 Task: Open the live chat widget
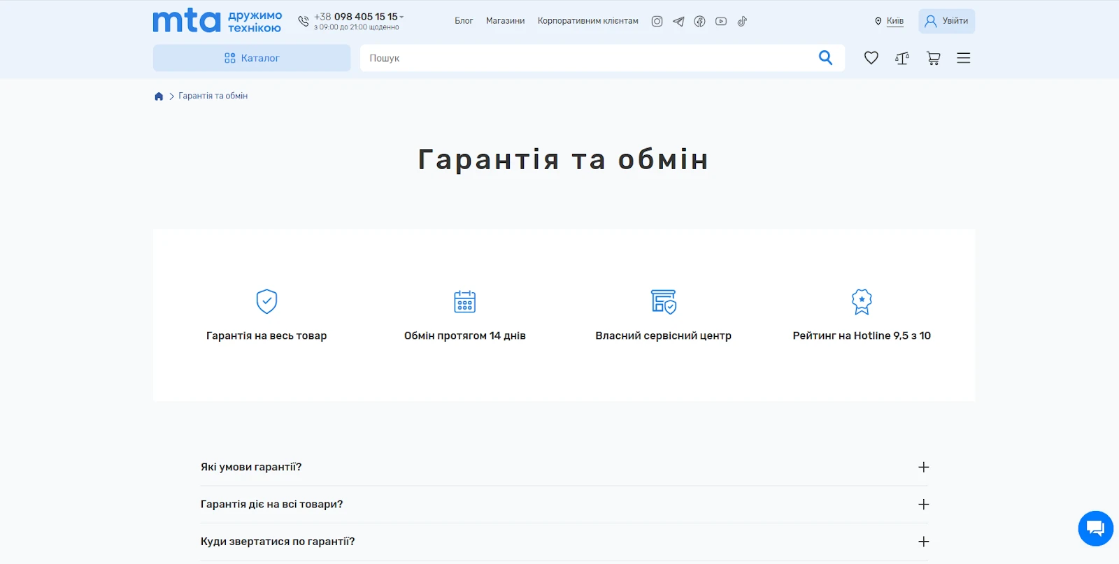click(1095, 528)
